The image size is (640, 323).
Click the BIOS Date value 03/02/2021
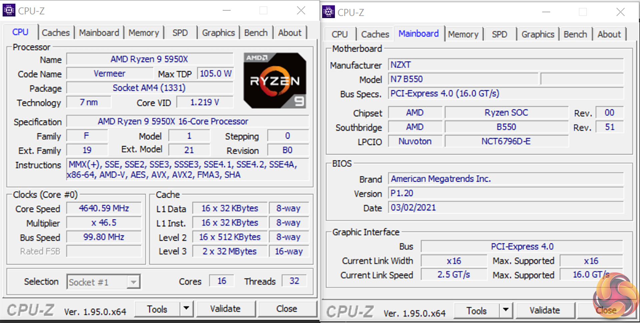click(x=506, y=207)
